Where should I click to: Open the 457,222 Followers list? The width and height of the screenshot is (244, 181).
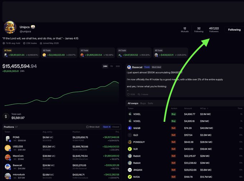(x=214, y=29)
